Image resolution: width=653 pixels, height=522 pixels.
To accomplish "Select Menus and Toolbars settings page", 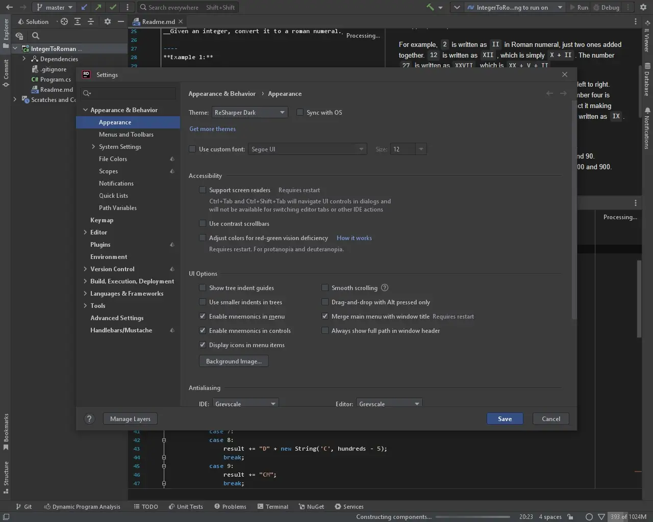I will point(126,134).
